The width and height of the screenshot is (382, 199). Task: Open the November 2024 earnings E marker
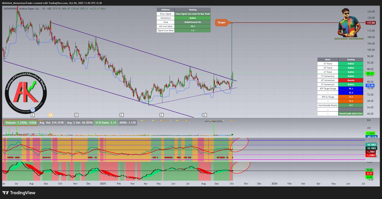tap(76, 114)
